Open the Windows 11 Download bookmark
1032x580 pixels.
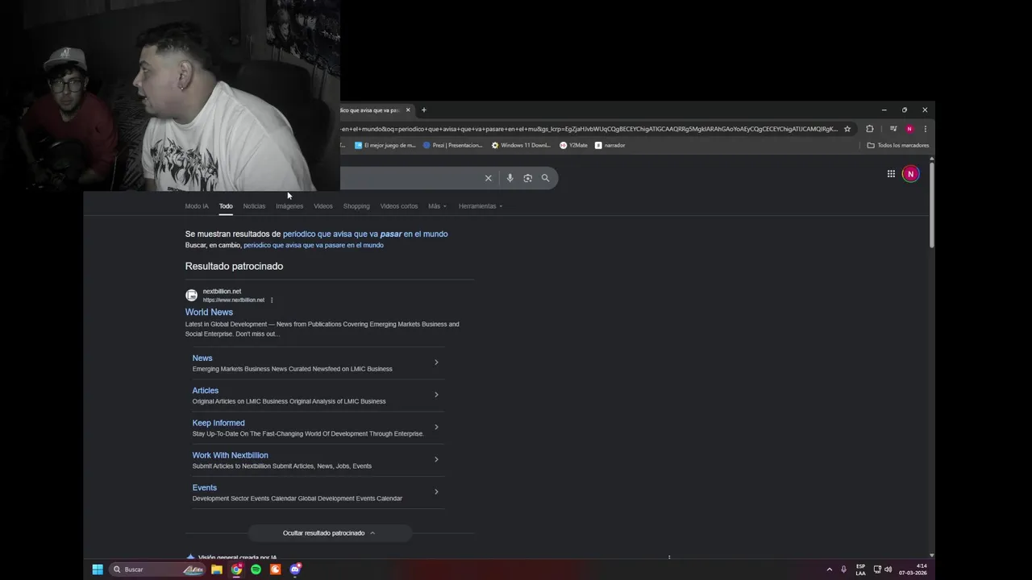point(521,145)
